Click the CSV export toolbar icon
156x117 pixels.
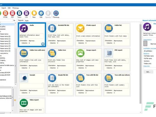click(26, 13)
